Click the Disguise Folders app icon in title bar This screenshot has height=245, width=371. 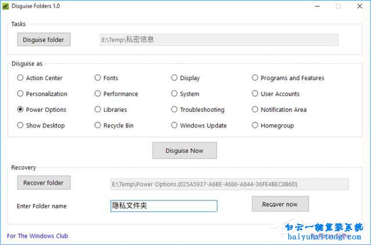point(6,6)
